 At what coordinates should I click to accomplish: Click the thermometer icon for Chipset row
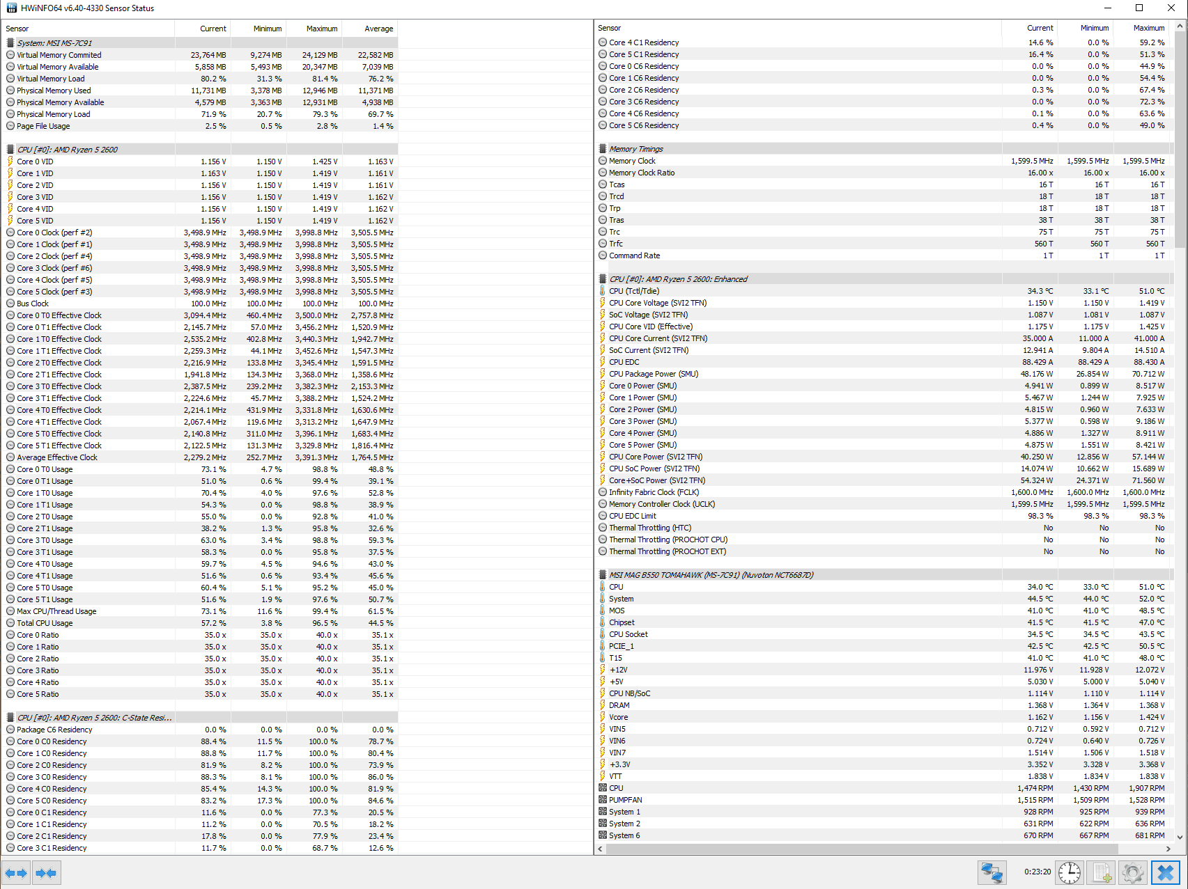click(x=603, y=622)
